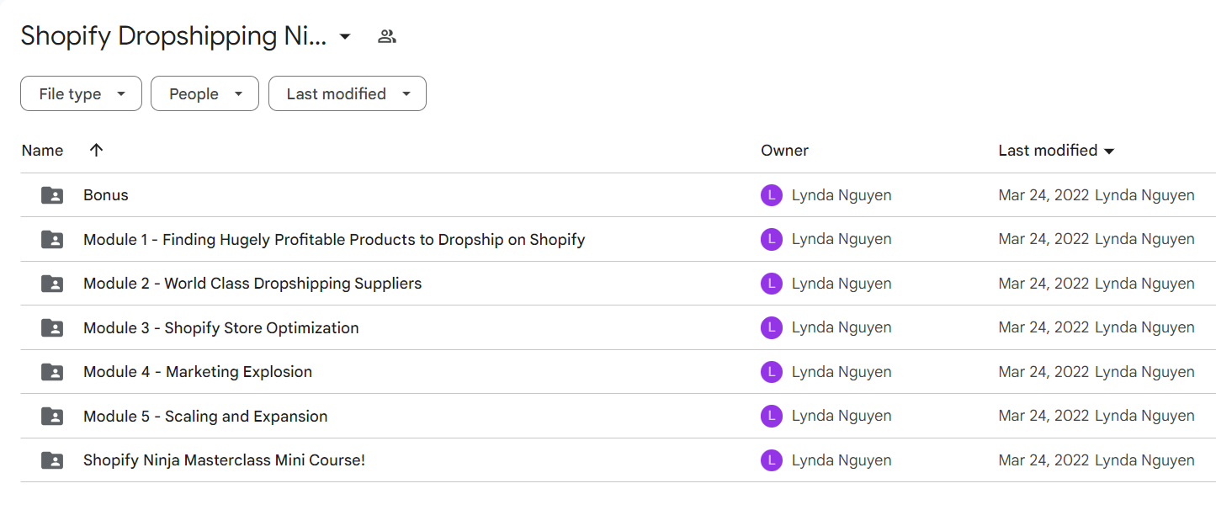Click the Mar 24, 2022 date in Module 5 row

point(1043,416)
